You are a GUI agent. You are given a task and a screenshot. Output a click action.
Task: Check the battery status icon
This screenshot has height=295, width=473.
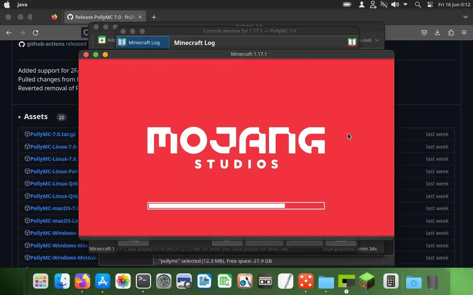pyautogui.click(x=347, y=5)
